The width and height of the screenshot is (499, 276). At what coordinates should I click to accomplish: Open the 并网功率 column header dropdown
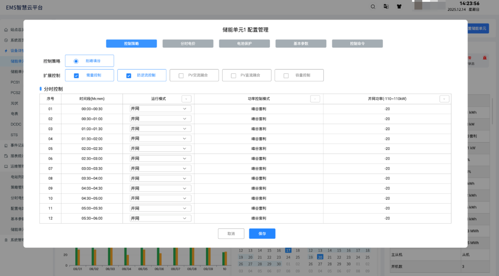[444, 99]
